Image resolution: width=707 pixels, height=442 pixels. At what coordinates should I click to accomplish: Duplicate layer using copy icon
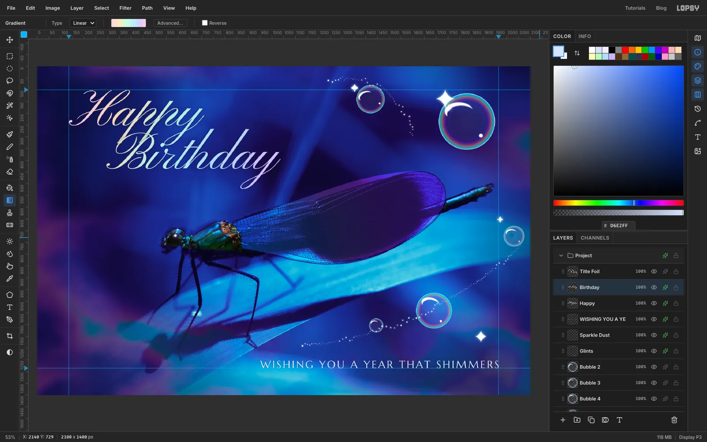[x=591, y=420]
